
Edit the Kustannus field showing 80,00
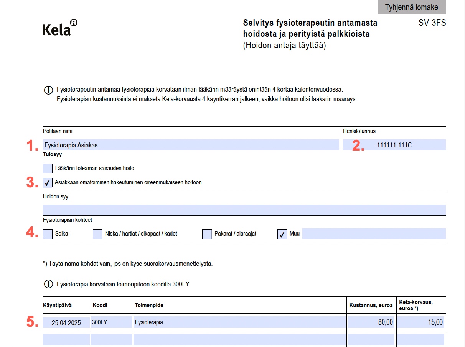(371, 322)
